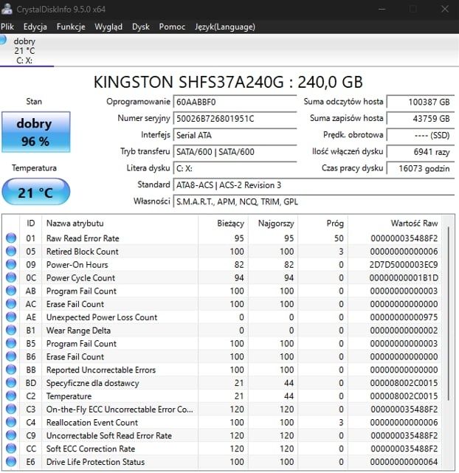Click the Nazwa atrybutu column header
This screenshot has width=459, height=473.
pyautogui.click(x=120, y=224)
